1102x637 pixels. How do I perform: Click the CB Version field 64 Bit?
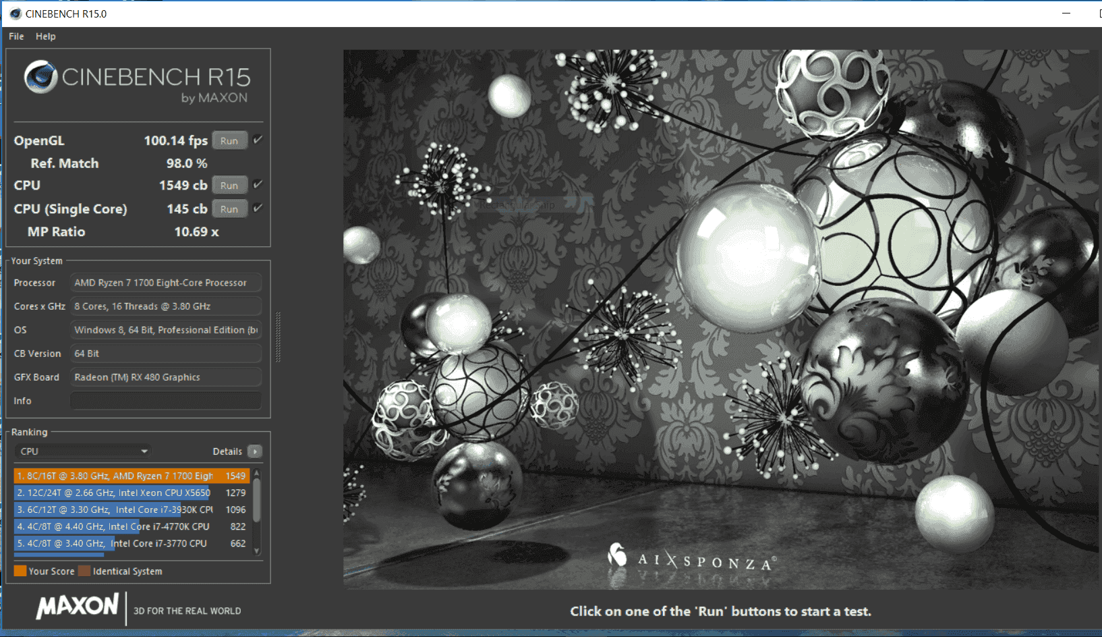(166, 354)
